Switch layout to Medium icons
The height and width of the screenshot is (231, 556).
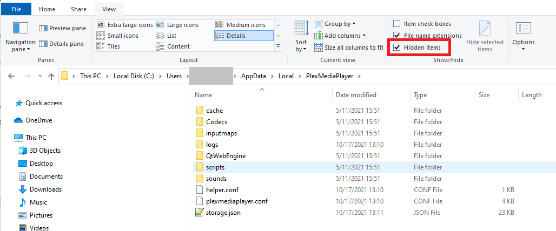click(241, 25)
